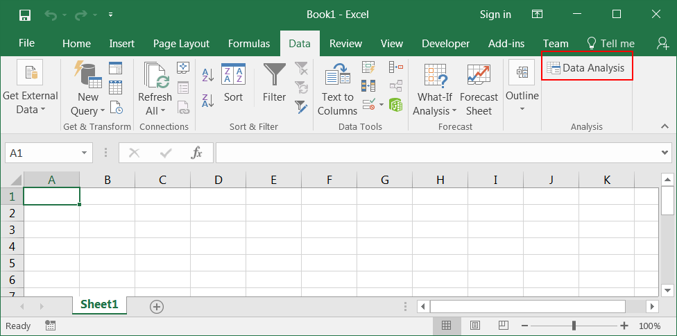Switch to Formulas tab
This screenshot has width=677, height=336.
coord(249,44)
